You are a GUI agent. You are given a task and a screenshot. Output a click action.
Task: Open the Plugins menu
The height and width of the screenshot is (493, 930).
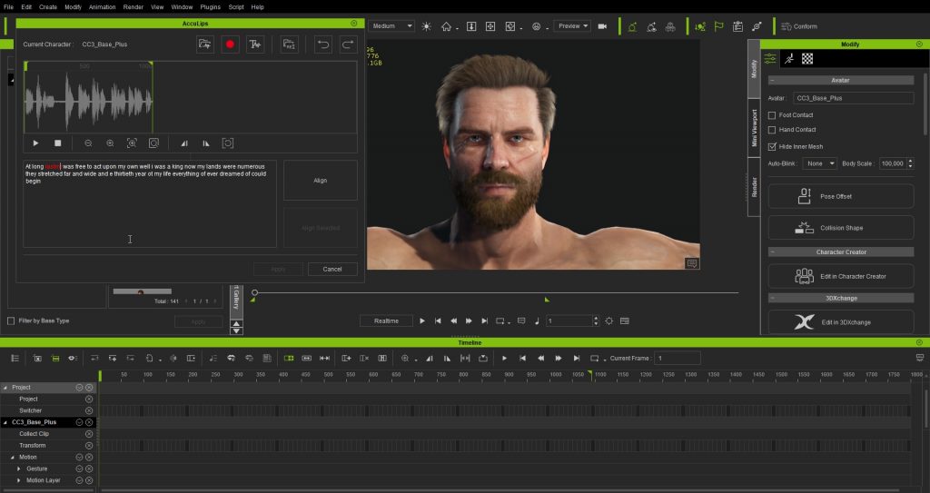click(210, 7)
